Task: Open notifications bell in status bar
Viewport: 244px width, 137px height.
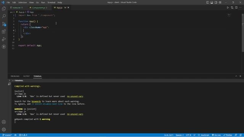Action: point(241,135)
